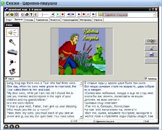Click the purple grid icon in toolbar

(16, 14)
